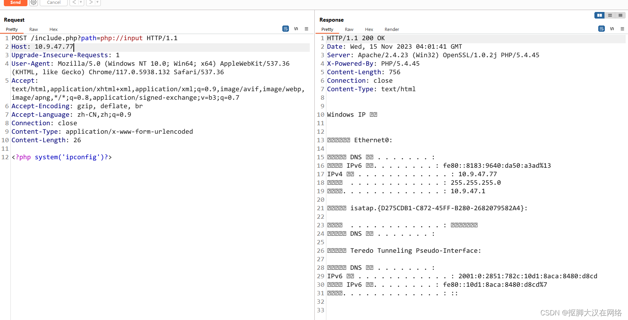The image size is (628, 320).
Task: Click the Accept: header line in the request
Action: click(x=25, y=80)
